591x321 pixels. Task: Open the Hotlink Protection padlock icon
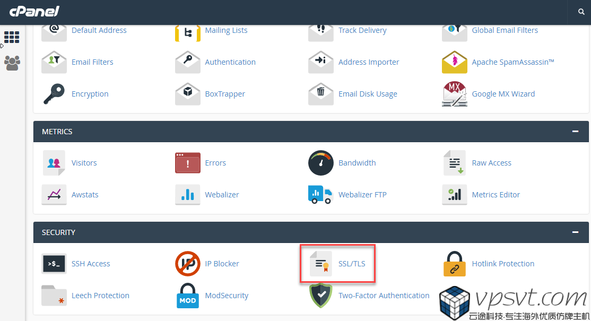454,264
